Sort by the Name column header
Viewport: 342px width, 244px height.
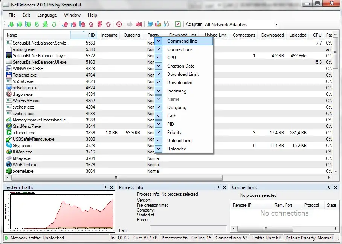click(x=38, y=35)
